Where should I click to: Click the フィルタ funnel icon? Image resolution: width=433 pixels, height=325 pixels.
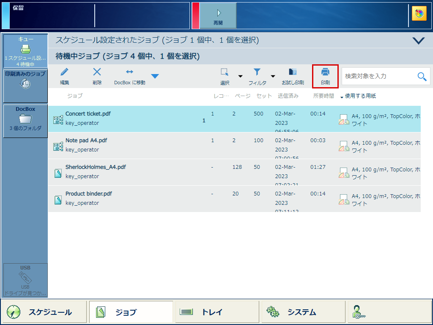(x=257, y=72)
